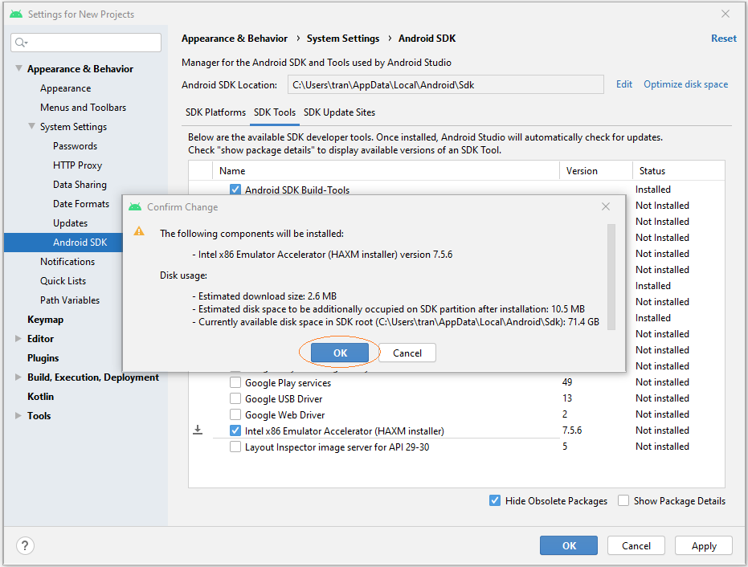
Task: Check Google USB Driver checkbox
Action: (235, 398)
